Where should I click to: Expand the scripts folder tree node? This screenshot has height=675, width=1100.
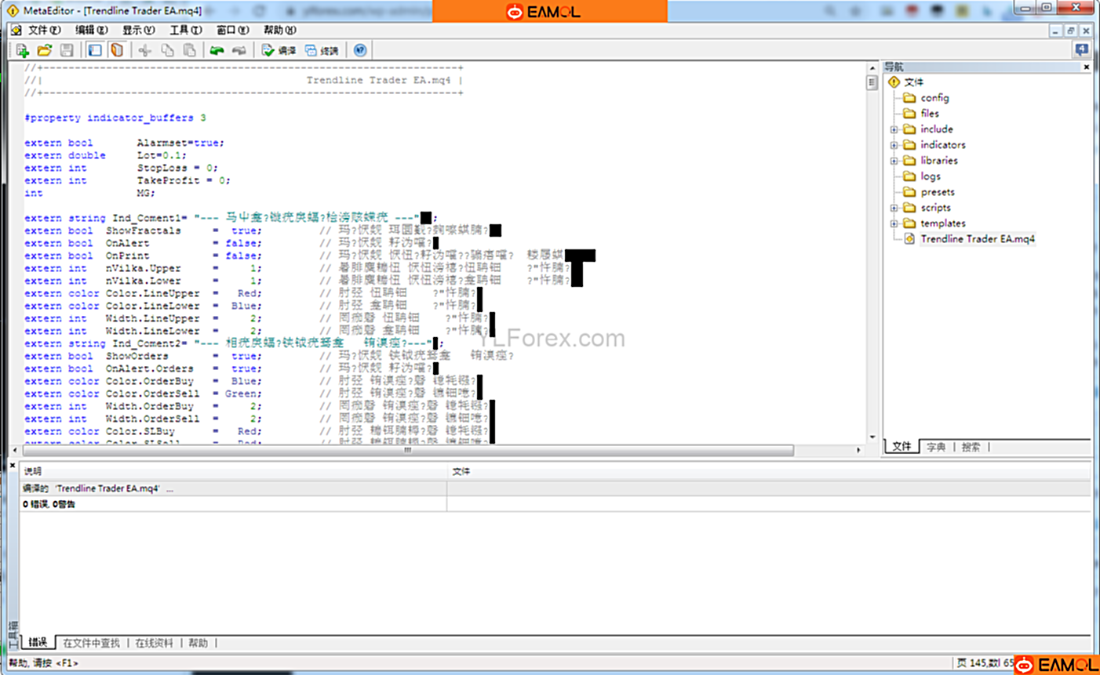tap(894, 208)
